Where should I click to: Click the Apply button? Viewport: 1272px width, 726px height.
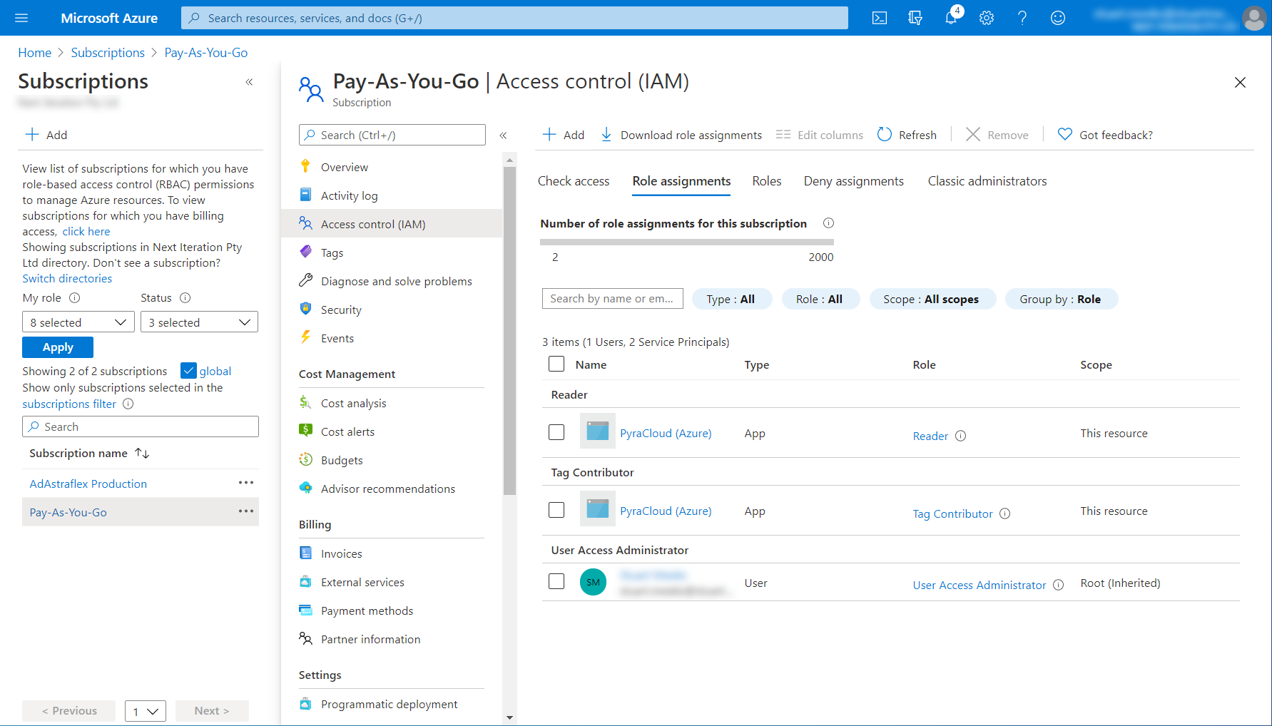pos(58,347)
